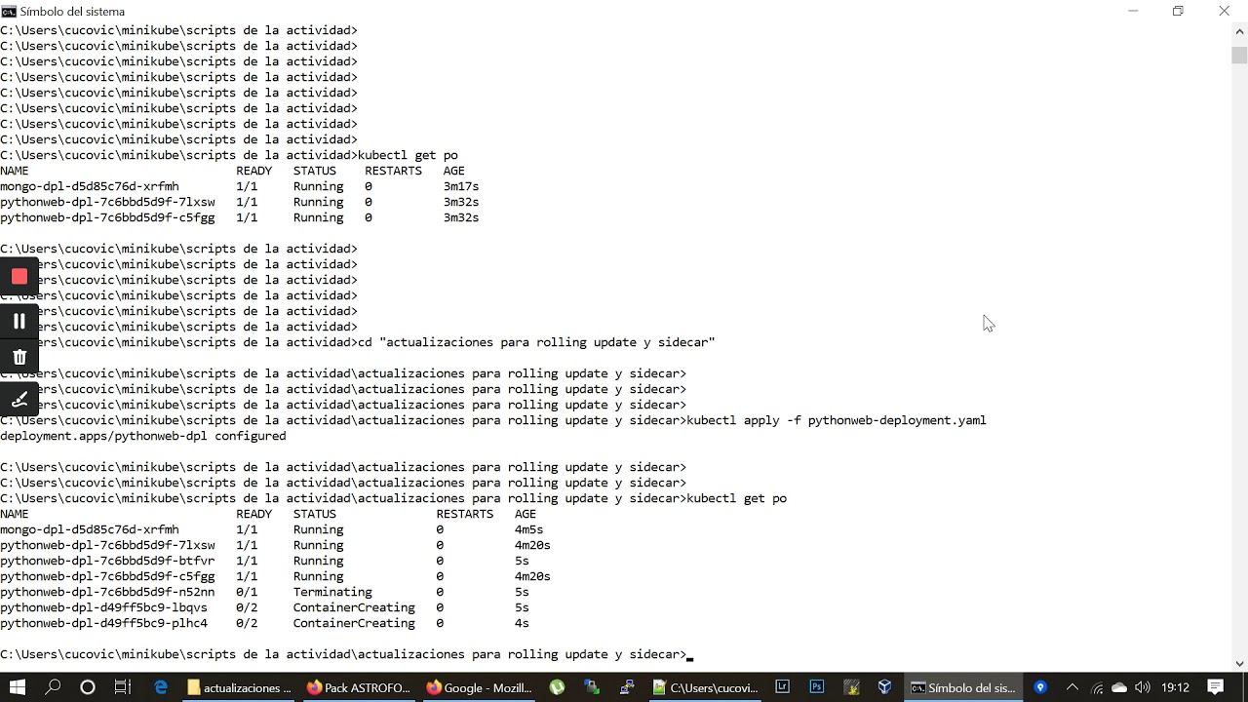Click the first 'kubectl get po' command
This screenshot has width=1248, height=702.
(x=408, y=155)
